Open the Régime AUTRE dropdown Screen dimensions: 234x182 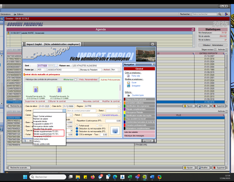[119, 106]
